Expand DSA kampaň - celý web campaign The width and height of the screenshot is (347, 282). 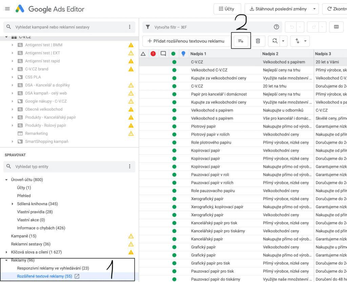click(13, 93)
